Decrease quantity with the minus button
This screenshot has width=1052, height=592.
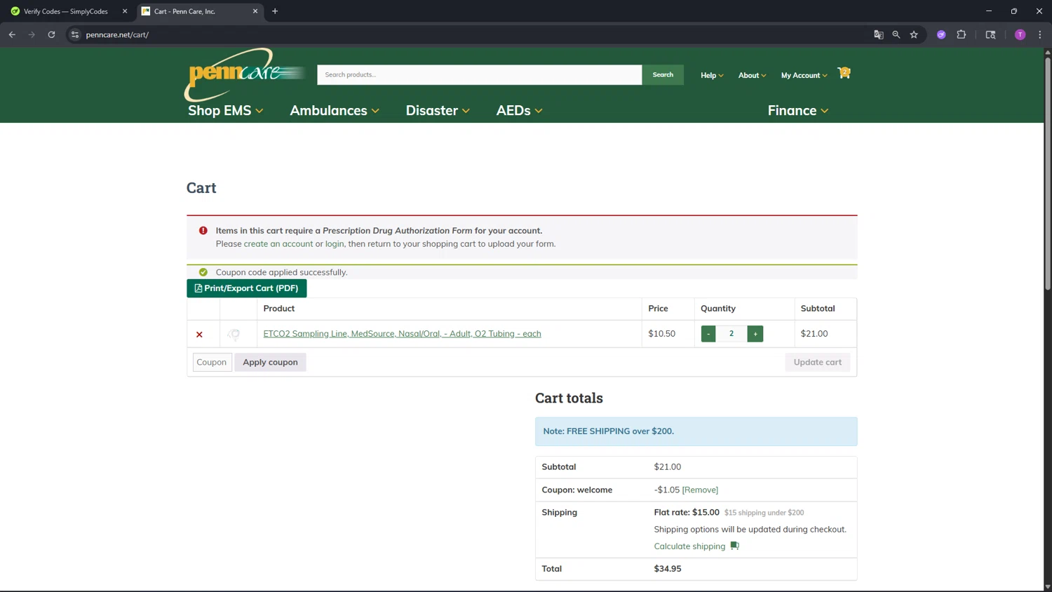tap(708, 334)
